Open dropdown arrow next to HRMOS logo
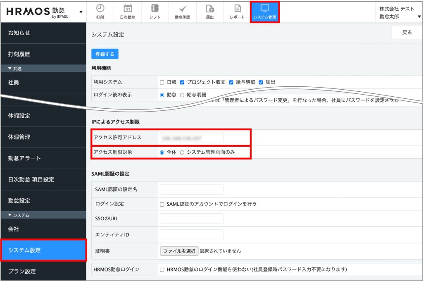 81,12
